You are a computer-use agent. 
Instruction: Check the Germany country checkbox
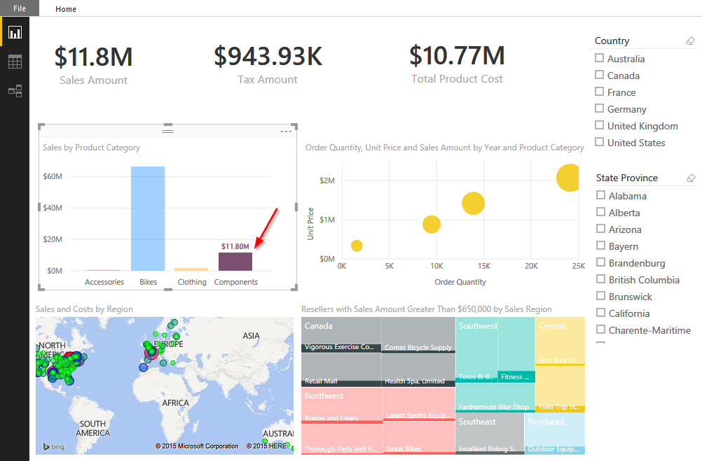pos(600,109)
